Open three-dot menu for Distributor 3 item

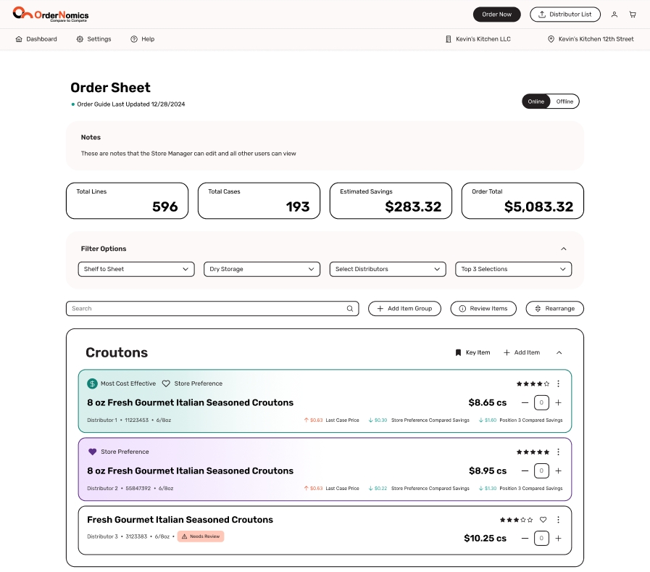point(558,520)
